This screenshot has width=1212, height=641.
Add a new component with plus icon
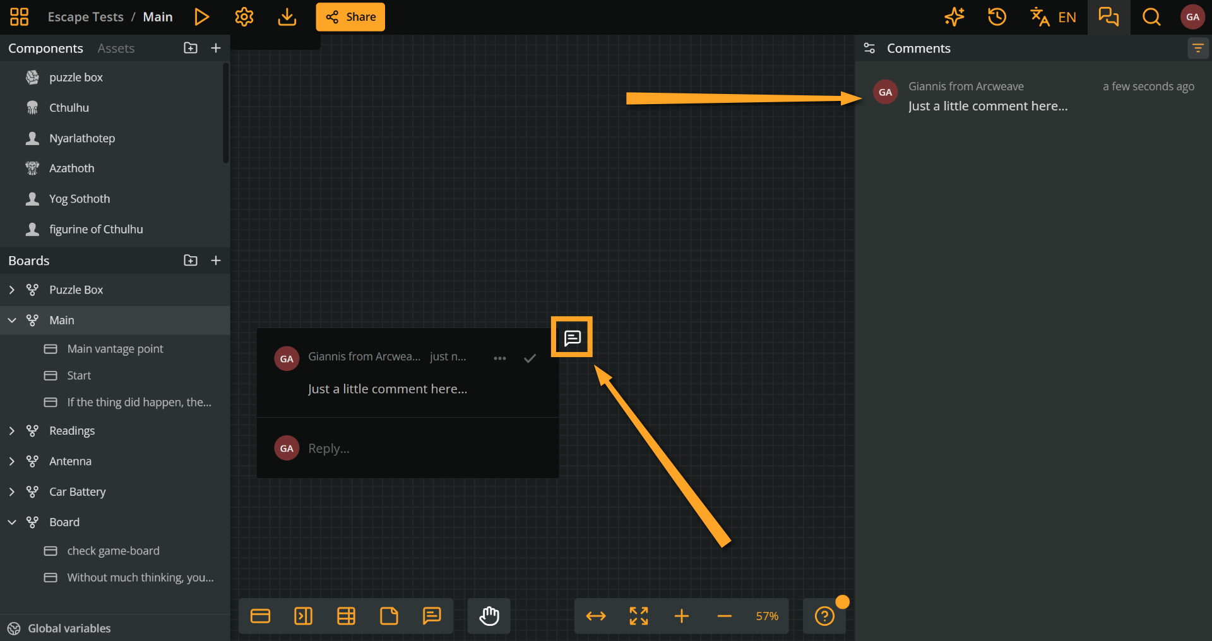tap(216, 48)
